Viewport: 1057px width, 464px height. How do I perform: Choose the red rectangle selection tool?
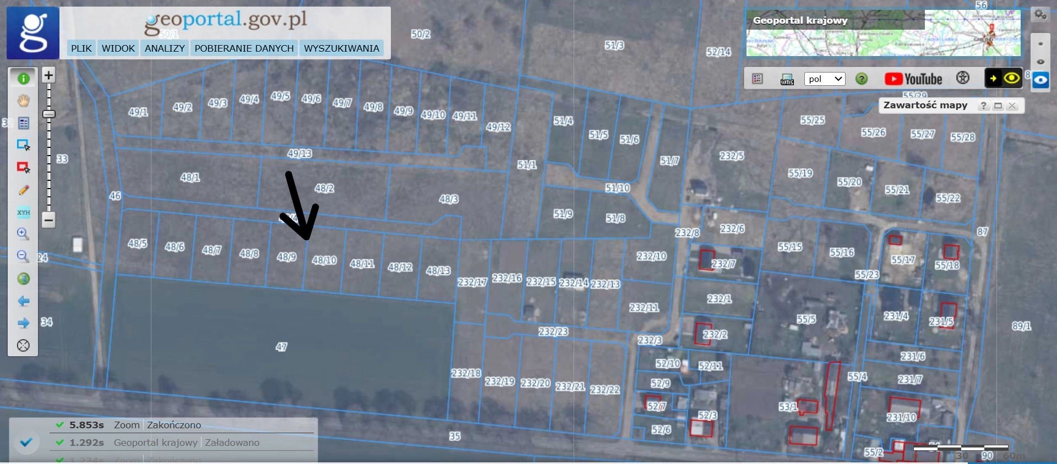23,167
